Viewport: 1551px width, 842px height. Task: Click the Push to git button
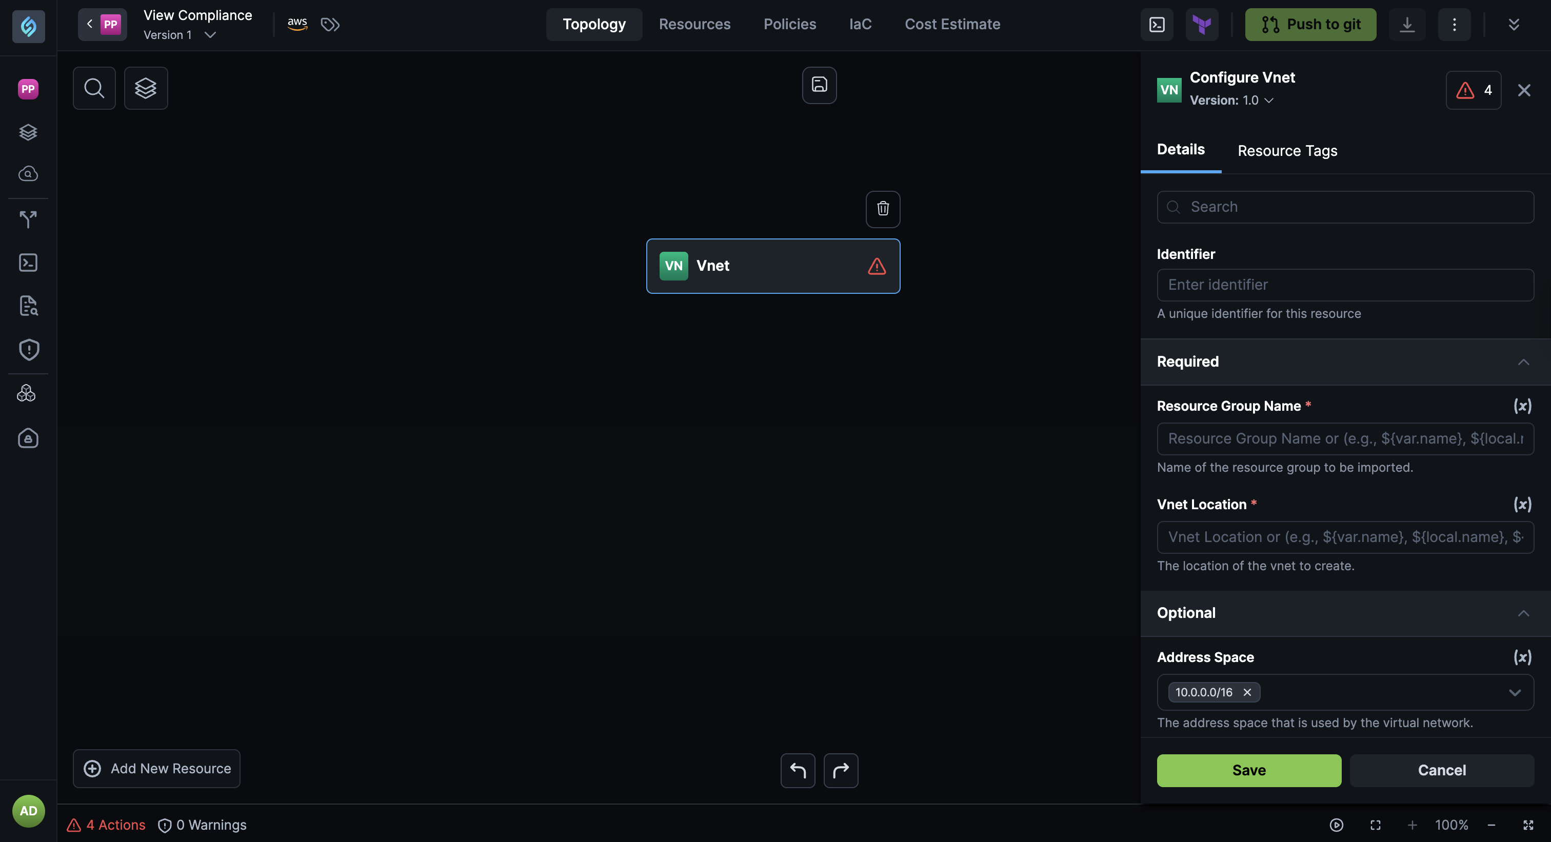(1310, 24)
